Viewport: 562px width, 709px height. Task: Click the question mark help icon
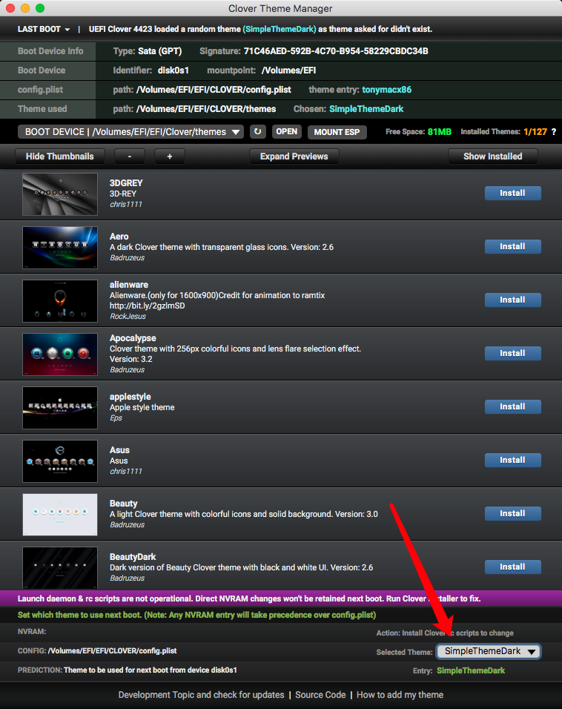553,132
